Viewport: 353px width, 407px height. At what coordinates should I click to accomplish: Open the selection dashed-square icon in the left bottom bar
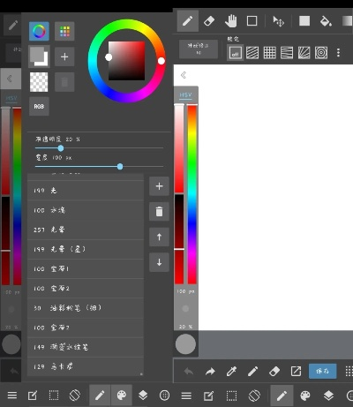54,396
